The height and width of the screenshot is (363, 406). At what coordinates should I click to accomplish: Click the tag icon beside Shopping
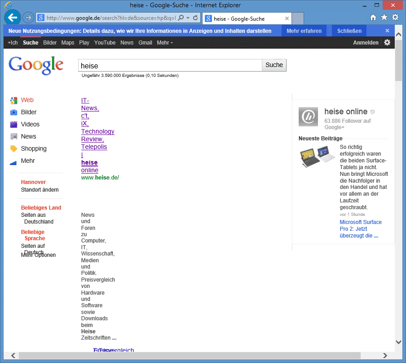[14, 148]
